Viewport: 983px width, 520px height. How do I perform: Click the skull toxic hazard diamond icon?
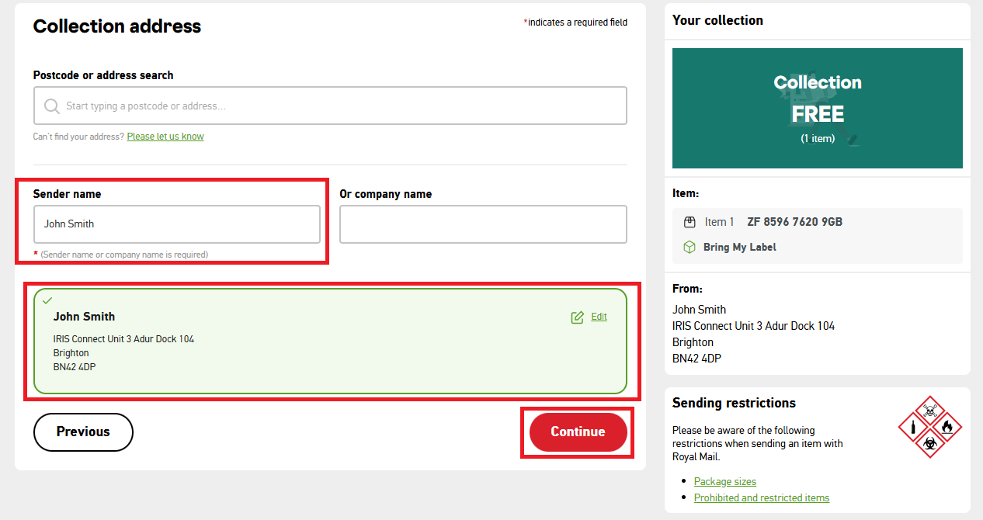point(930,410)
